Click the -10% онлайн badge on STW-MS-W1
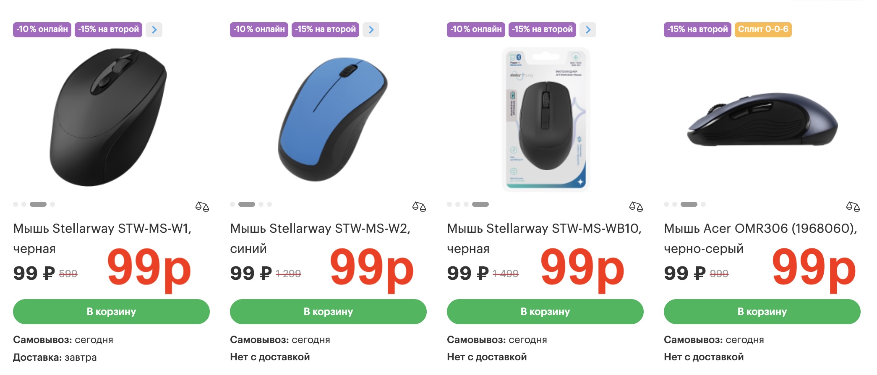This screenshot has height=375, width=877. (42, 29)
